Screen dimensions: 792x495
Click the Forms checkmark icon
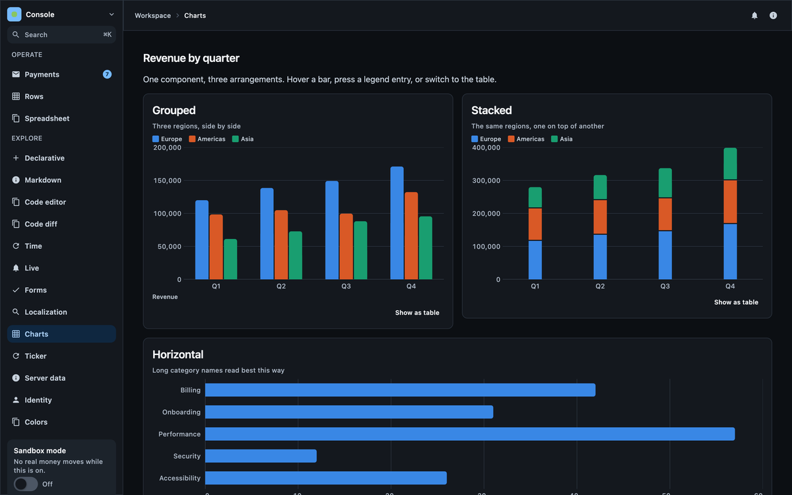(x=16, y=290)
